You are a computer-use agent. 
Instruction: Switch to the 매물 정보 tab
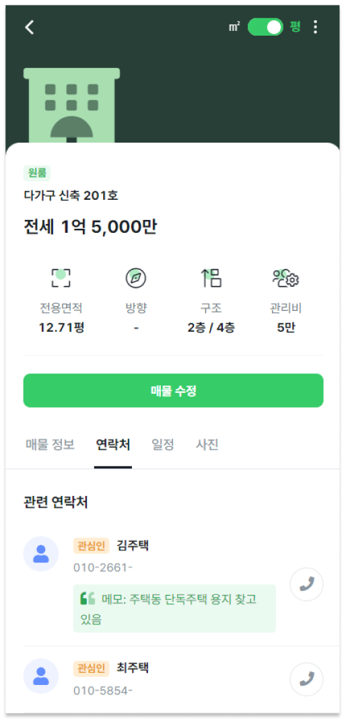click(x=50, y=444)
